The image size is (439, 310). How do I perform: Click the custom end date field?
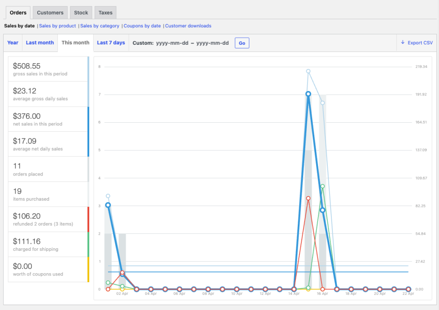pyautogui.click(x=213, y=43)
